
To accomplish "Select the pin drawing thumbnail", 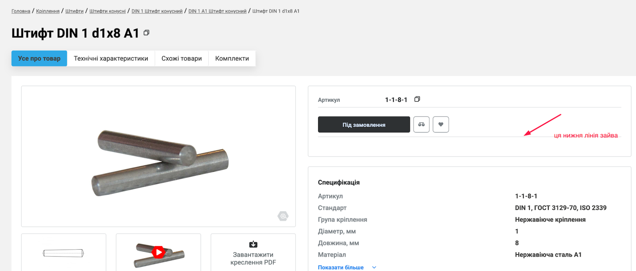I will (63, 253).
